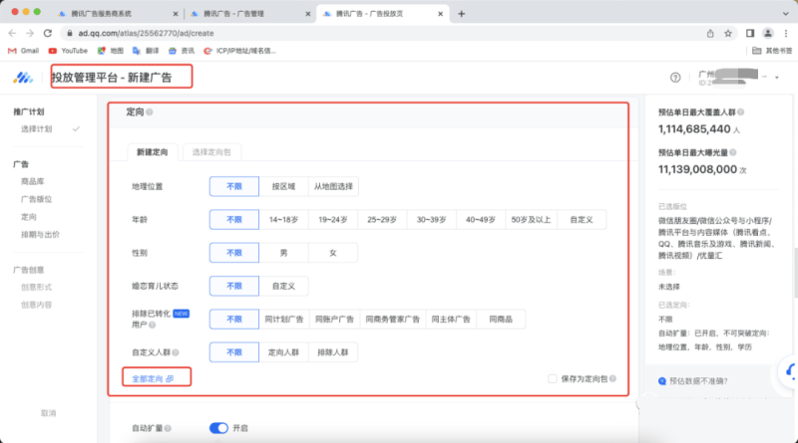This screenshot has height=443, width=798.
Task: Open Gmail bookmark
Action: tap(23, 51)
